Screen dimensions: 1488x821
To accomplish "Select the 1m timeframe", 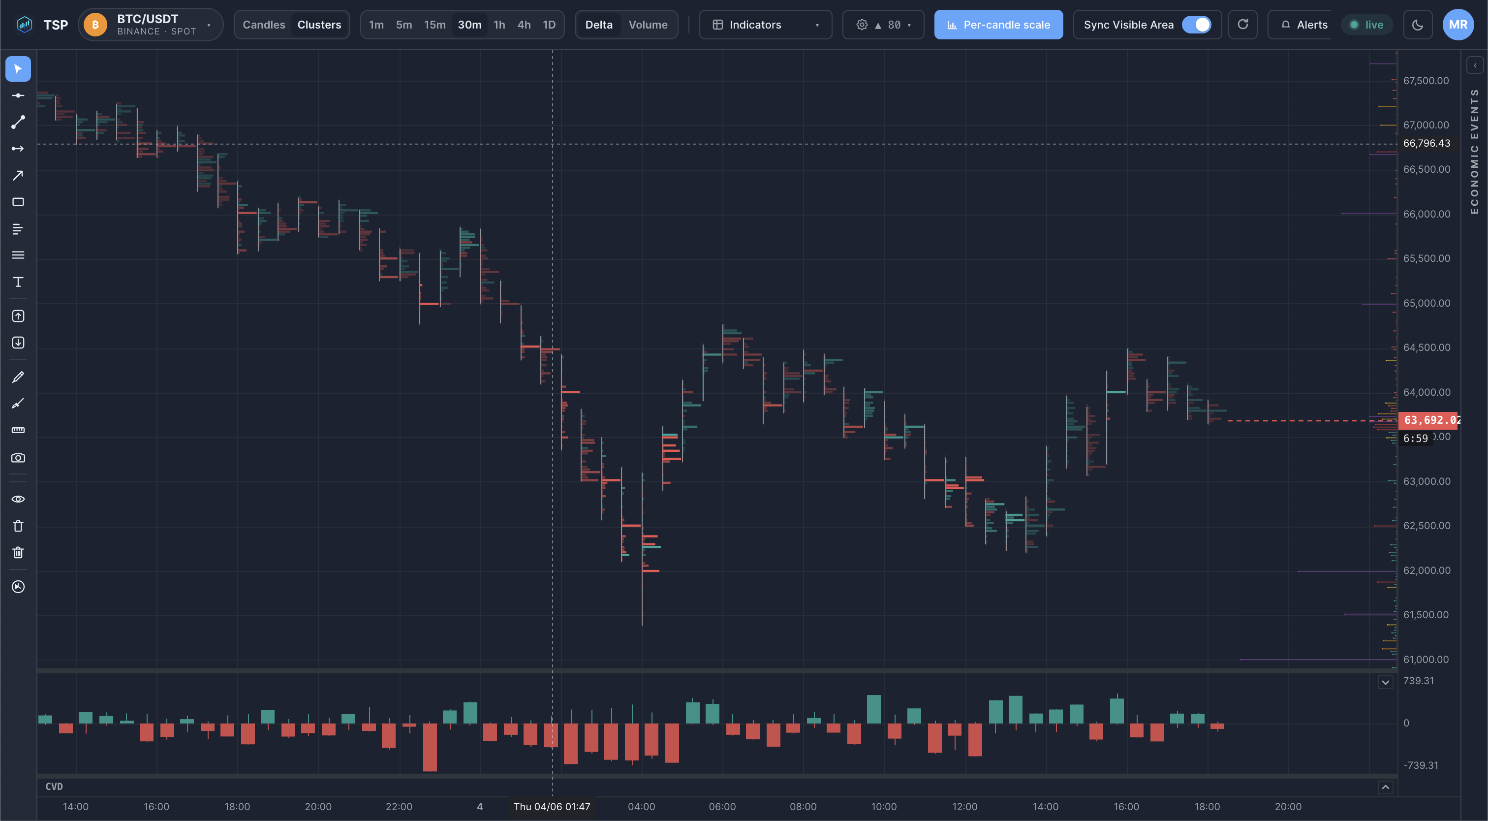I will 376,24.
